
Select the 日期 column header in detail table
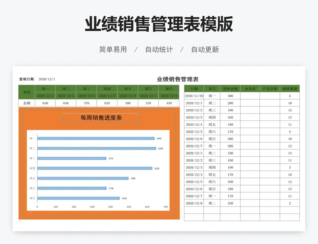click(x=194, y=89)
